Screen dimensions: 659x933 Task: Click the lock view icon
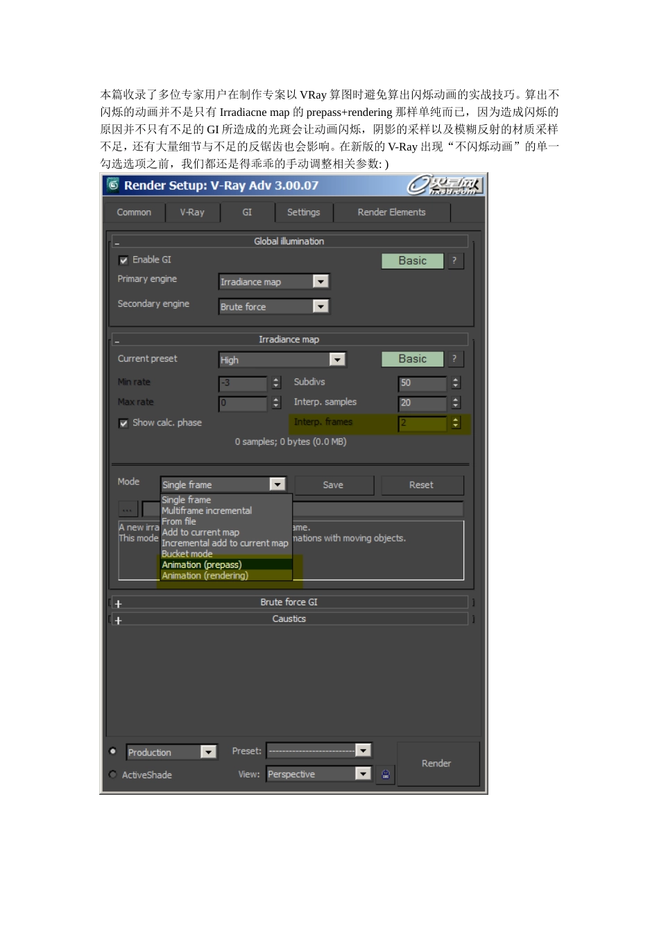pos(386,775)
